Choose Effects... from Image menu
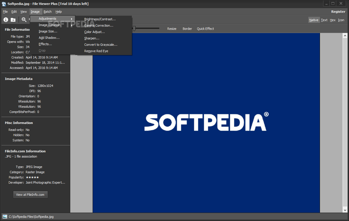The width and height of the screenshot is (349, 221). point(53,44)
